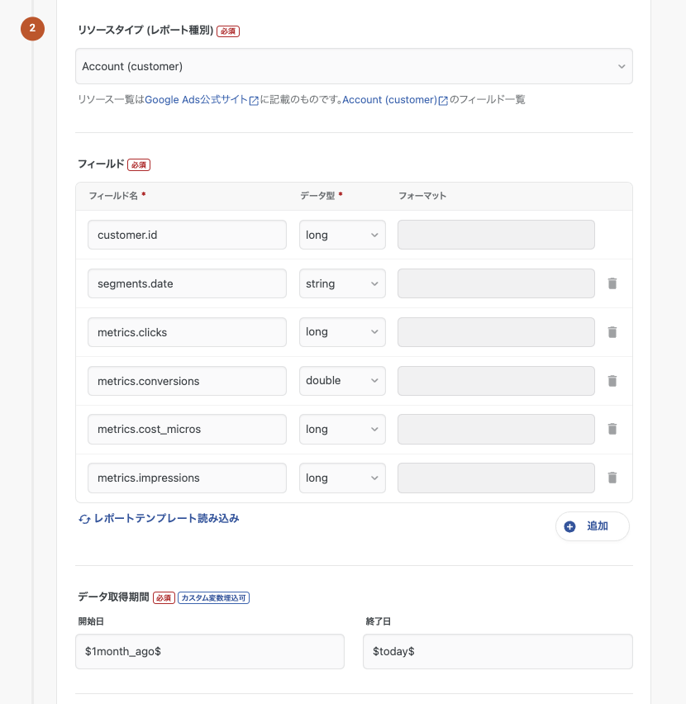Remove the metrics.impressions field row
This screenshot has width=686, height=704.
click(x=612, y=478)
